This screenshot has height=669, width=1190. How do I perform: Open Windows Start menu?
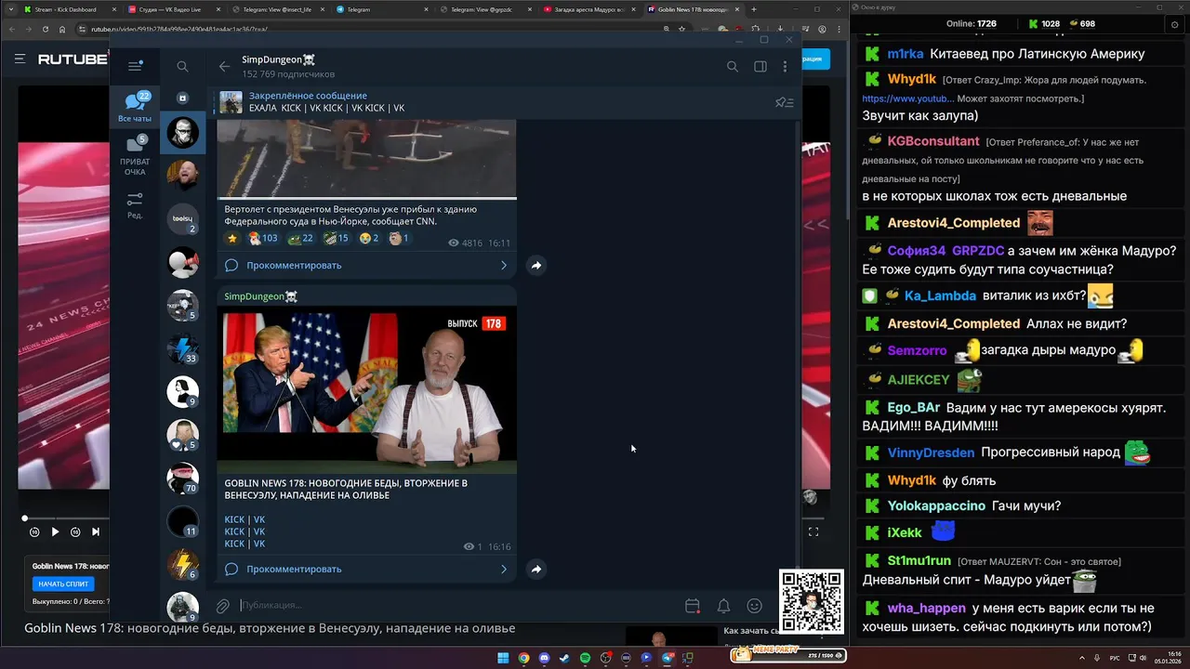coord(503,658)
